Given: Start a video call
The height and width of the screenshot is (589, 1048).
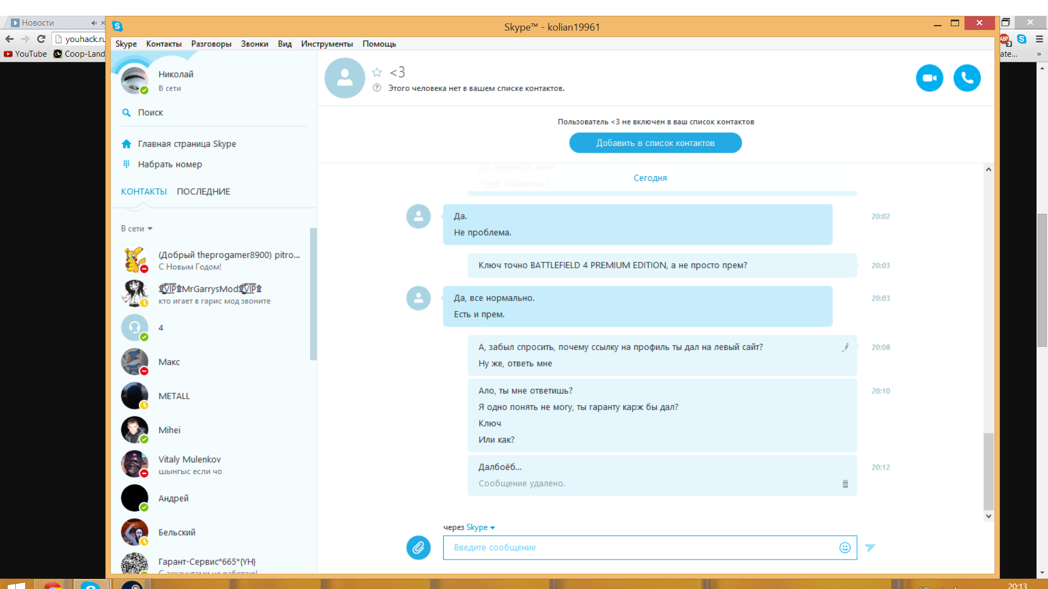Looking at the screenshot, I should [929, 78].
